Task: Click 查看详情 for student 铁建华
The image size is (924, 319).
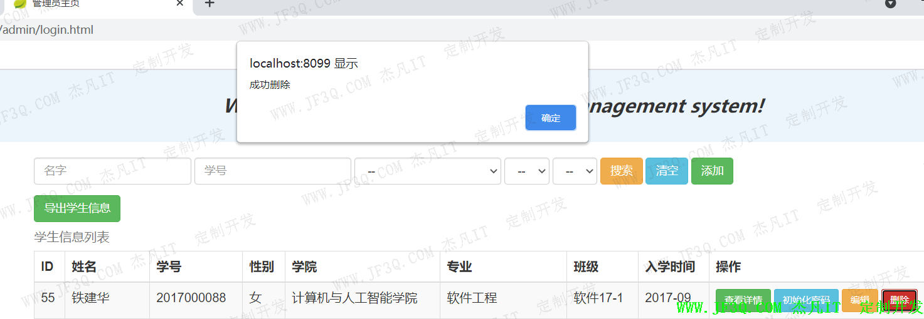Action: click(743, 300)
